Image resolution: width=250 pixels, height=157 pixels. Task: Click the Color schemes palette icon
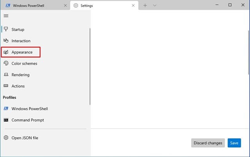pos(6,63)
